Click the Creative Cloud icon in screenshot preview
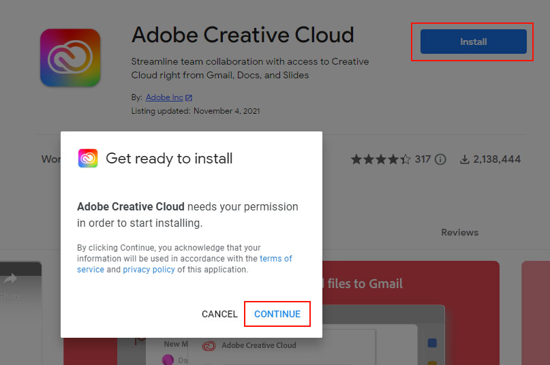This screenshot has height=365, width=550. pyautogui.click(x=209, y=345)
